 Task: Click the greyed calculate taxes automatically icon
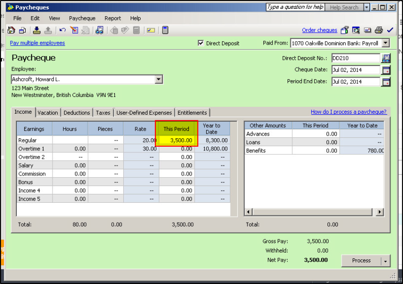(x=114, y=30)
